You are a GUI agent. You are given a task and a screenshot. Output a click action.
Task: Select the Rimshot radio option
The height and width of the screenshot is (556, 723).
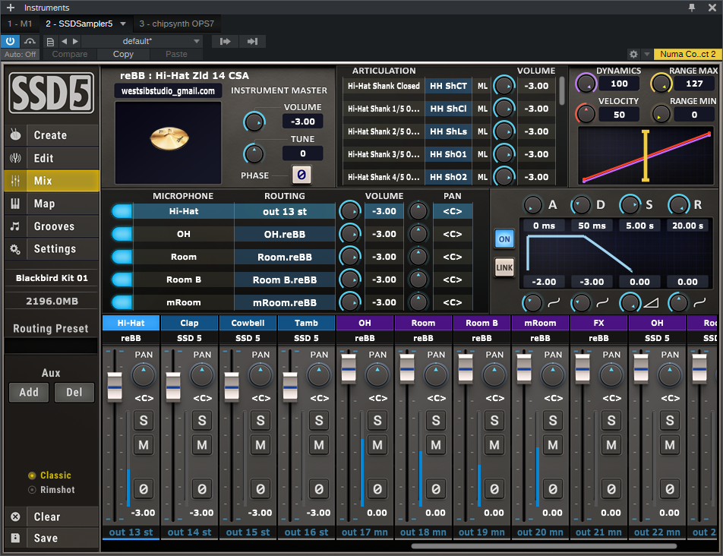coord(32,490)
